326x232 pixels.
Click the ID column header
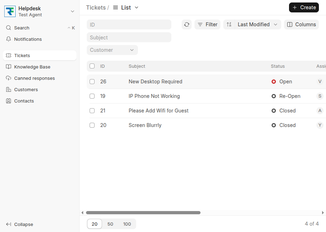point(102,66)
